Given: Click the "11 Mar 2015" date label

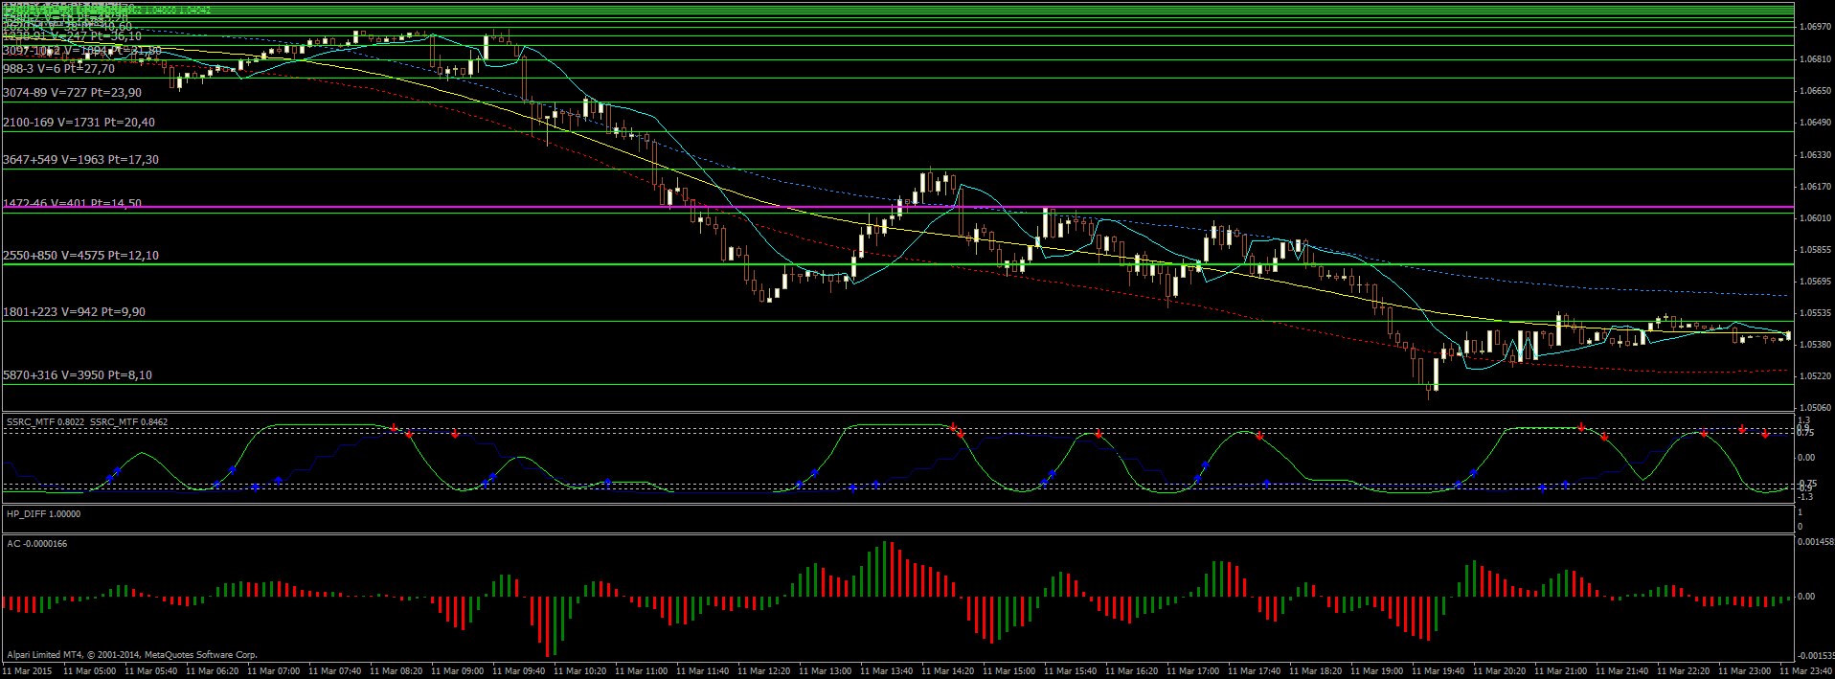Looking at the screenshot, I should point(28,671).
